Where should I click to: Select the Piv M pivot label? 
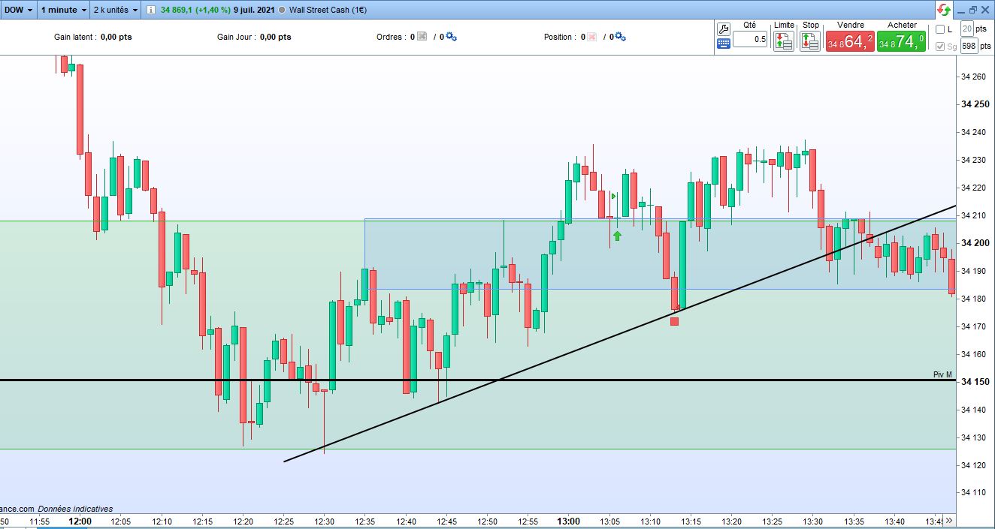coord(942,374)
